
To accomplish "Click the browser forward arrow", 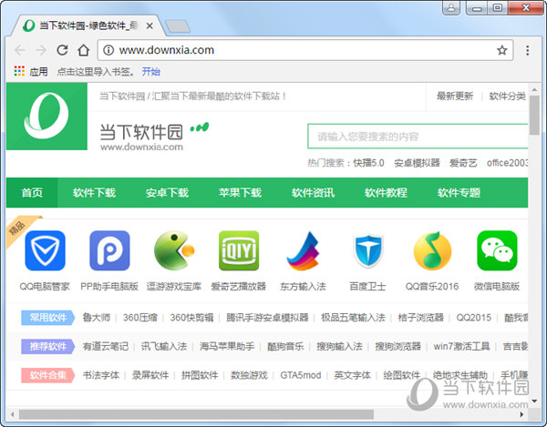I will point(41,50).
